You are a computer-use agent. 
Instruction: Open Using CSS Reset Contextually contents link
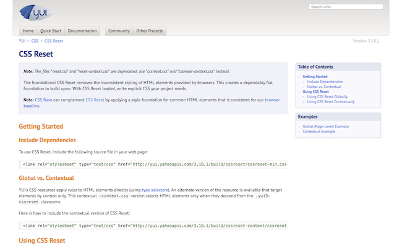(x=331, y=101)
